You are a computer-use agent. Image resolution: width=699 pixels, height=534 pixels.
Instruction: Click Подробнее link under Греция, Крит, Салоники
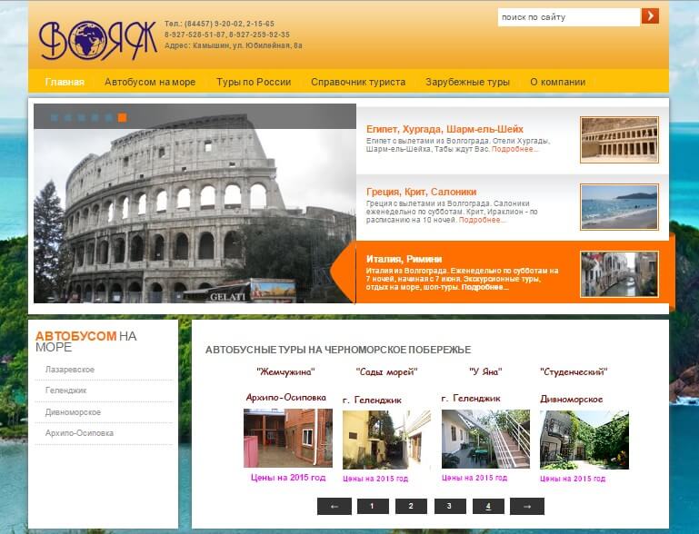tap(482, 220)
